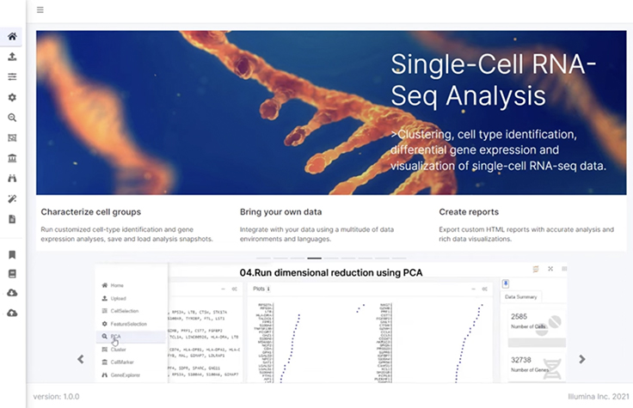Click the bank building icon in the sidebar
Image resolution: width=633 pixels, height=408 pixels.
coord(12,158)
